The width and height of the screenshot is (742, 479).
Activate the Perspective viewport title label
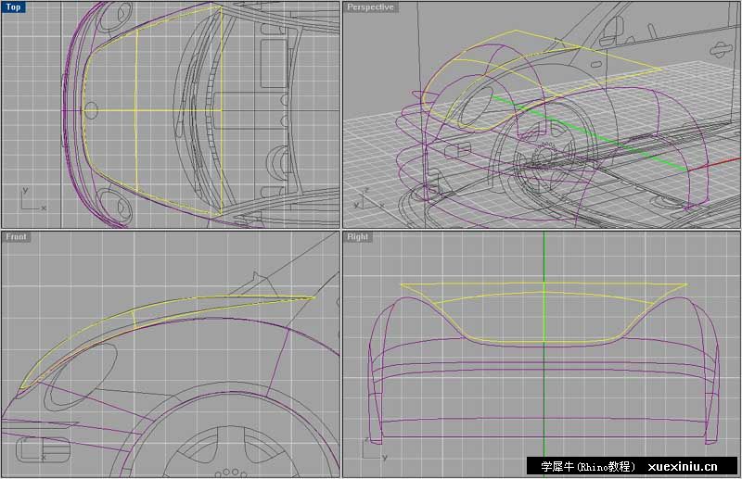(370, 7)
